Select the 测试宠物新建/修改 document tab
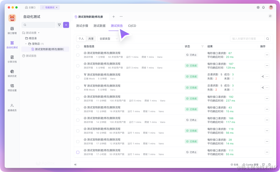The height and width of the screenshot is (172, 280). (91, 17)
